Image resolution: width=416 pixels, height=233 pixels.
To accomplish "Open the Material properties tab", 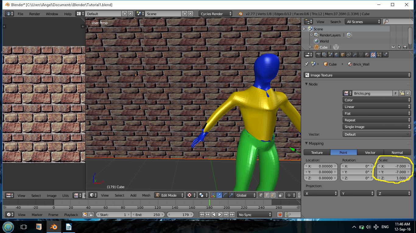I will tap(367, 55).
